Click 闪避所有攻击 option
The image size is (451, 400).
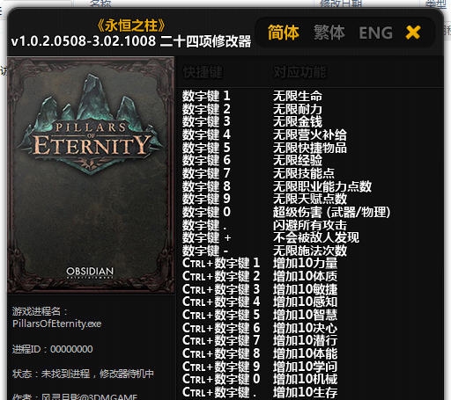[x=310, y=225]
